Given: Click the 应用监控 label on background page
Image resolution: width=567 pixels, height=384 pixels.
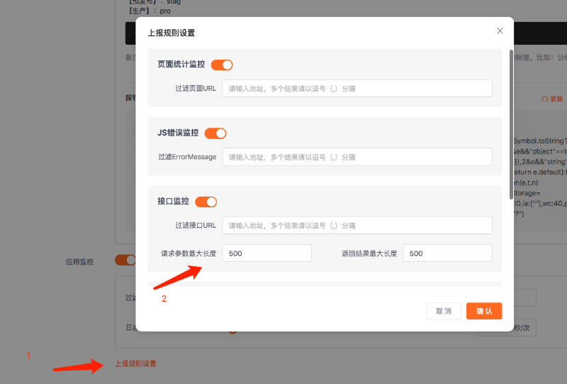Looking at the screenshot, I should (79, 262).
